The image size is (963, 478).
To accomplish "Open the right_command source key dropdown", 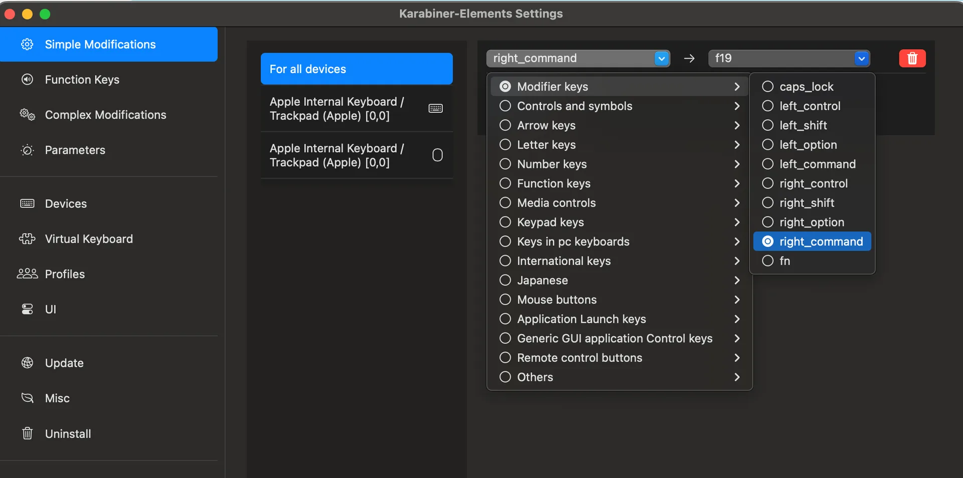I will [578, 58].
